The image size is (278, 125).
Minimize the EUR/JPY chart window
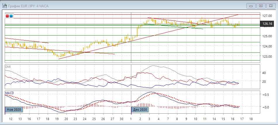(x=251, y=6)
